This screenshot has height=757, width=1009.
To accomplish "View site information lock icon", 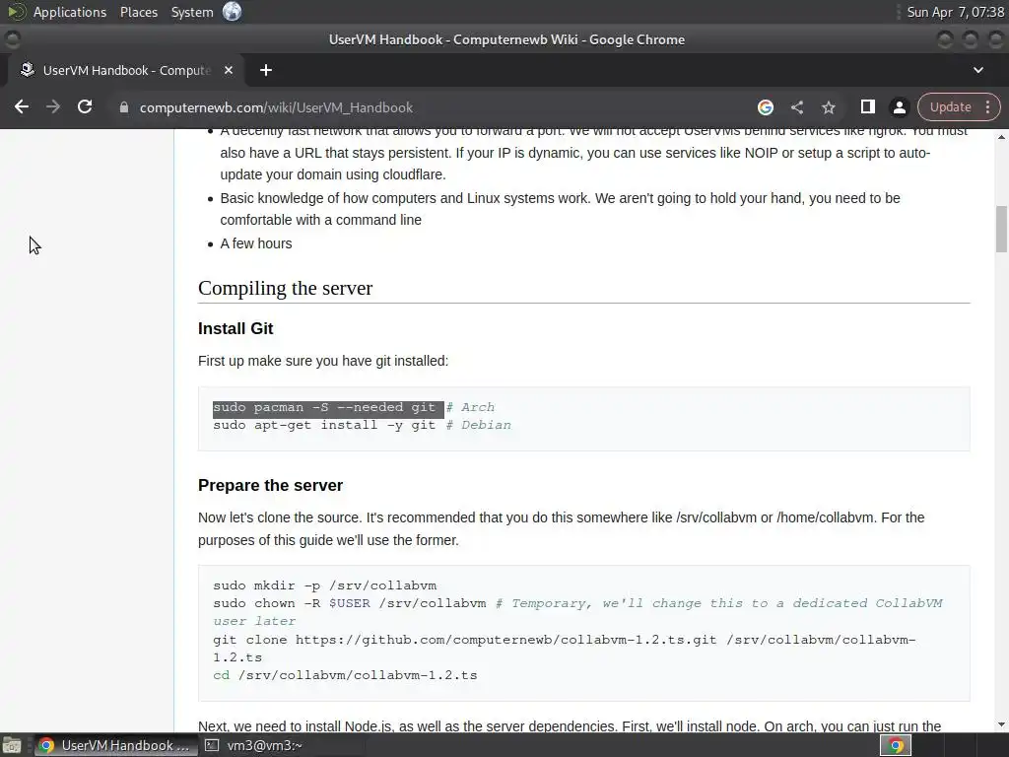I will coord(124,107).
